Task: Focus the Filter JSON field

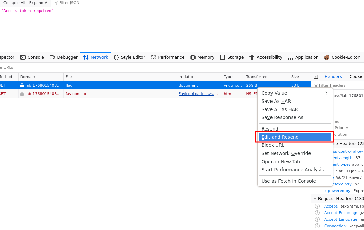Action: point(69,3)
